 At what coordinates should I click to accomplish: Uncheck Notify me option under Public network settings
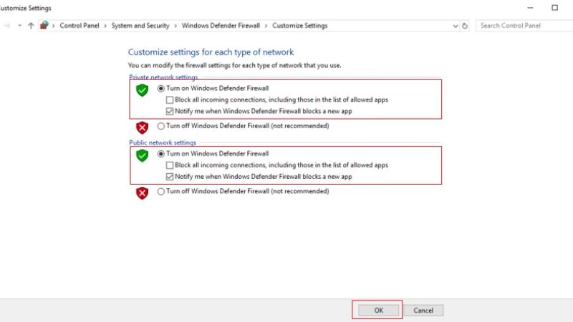point(169,177)
